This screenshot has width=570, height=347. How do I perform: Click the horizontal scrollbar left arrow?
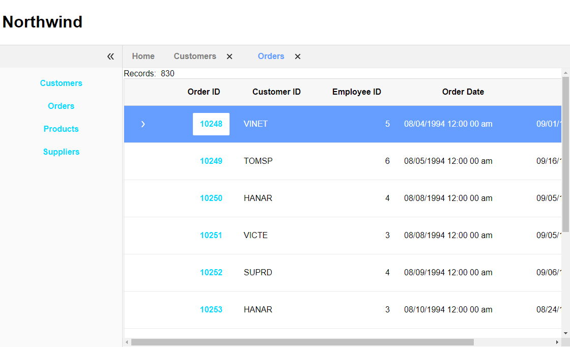[x=127, y=342]
